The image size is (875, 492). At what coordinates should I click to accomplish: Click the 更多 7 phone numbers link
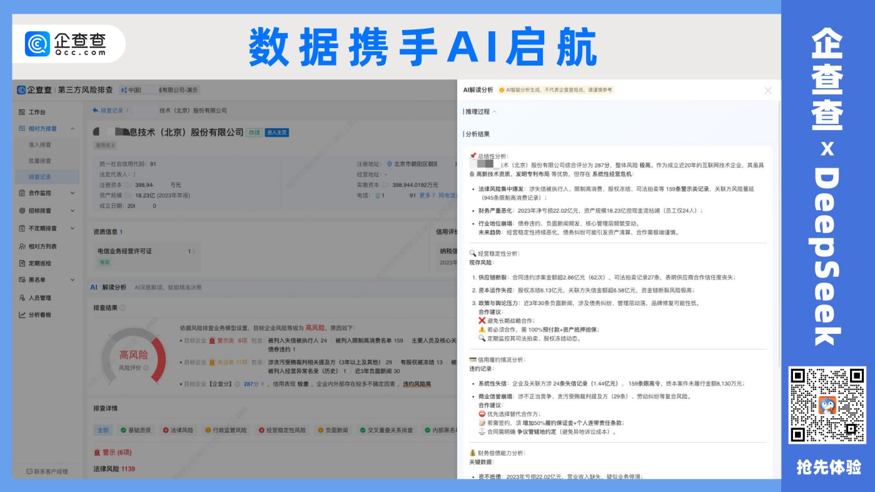(x=427, y=196)
